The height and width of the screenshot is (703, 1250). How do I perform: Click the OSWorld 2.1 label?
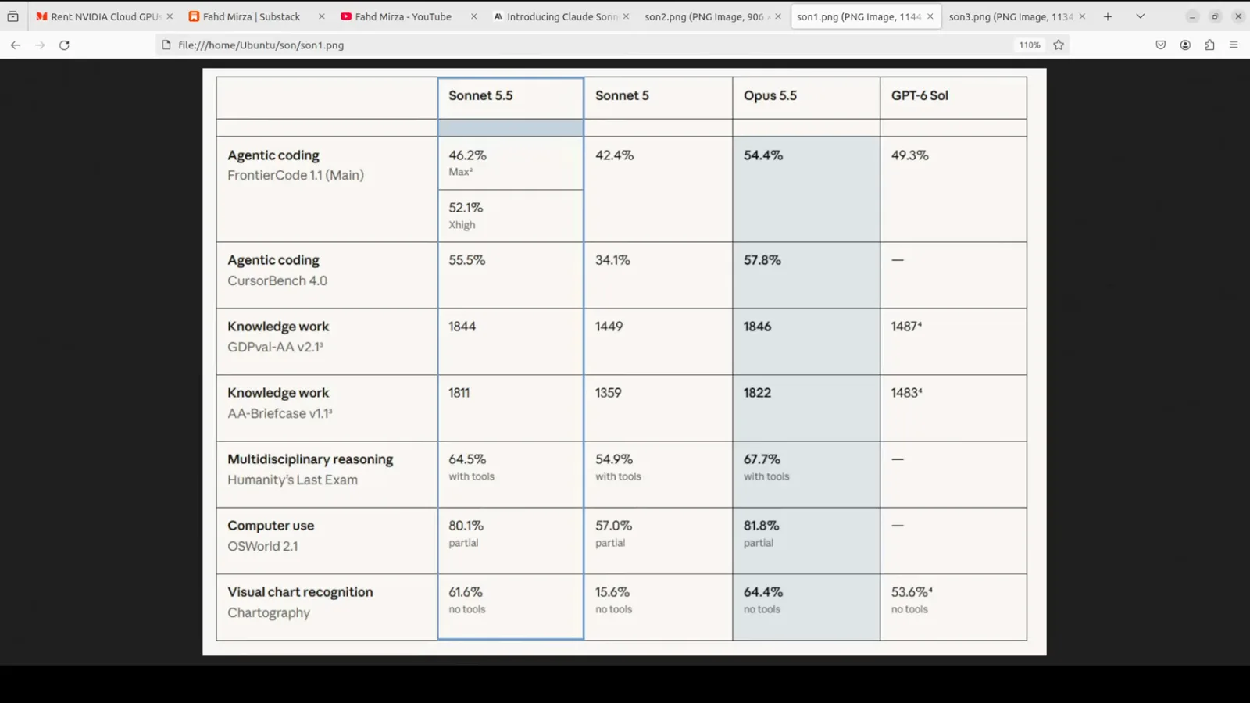(262, 546)
